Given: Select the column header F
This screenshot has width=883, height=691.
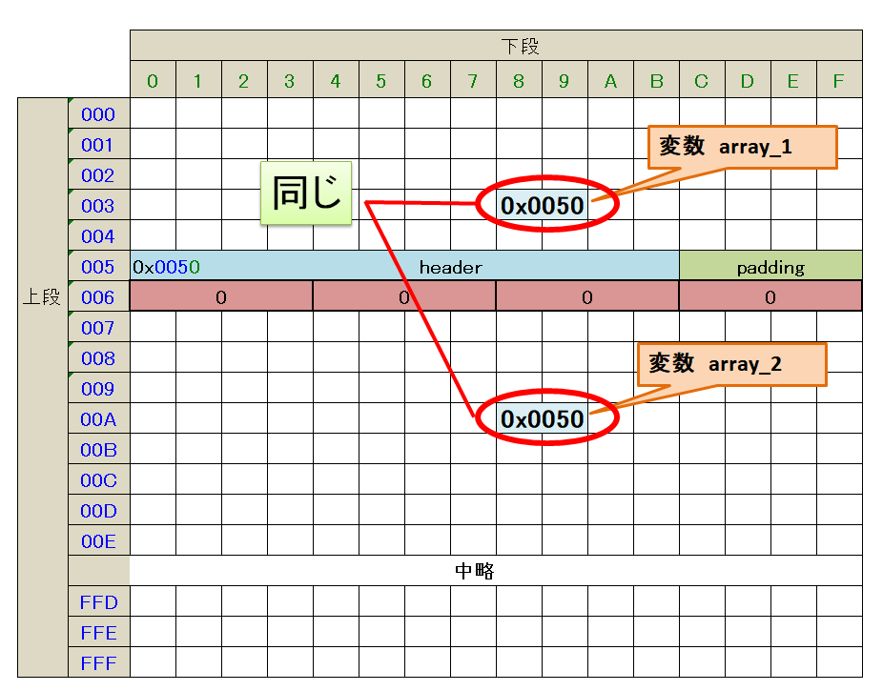Looking at the screenshot, I should (x=838, y=81).
